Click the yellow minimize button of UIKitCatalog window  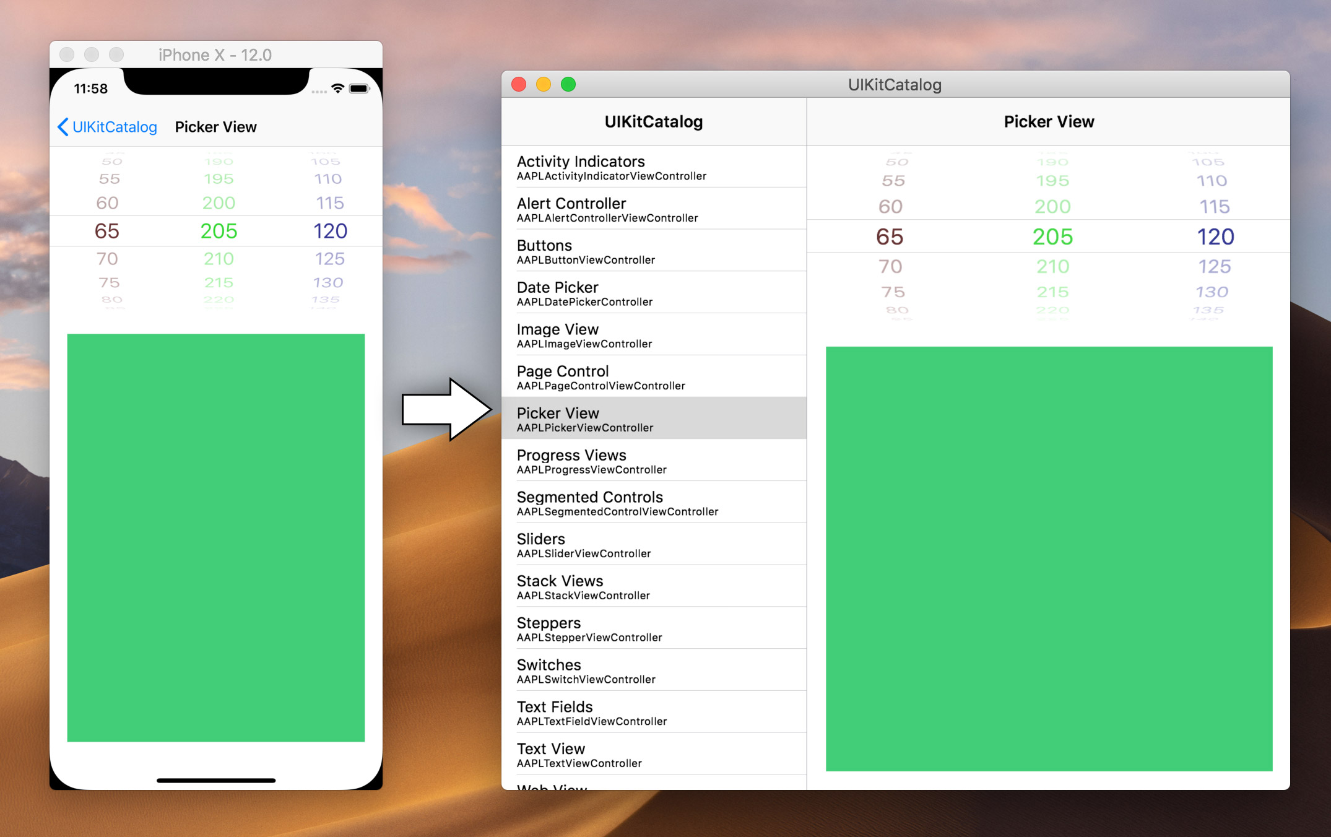tap(543, 84)
